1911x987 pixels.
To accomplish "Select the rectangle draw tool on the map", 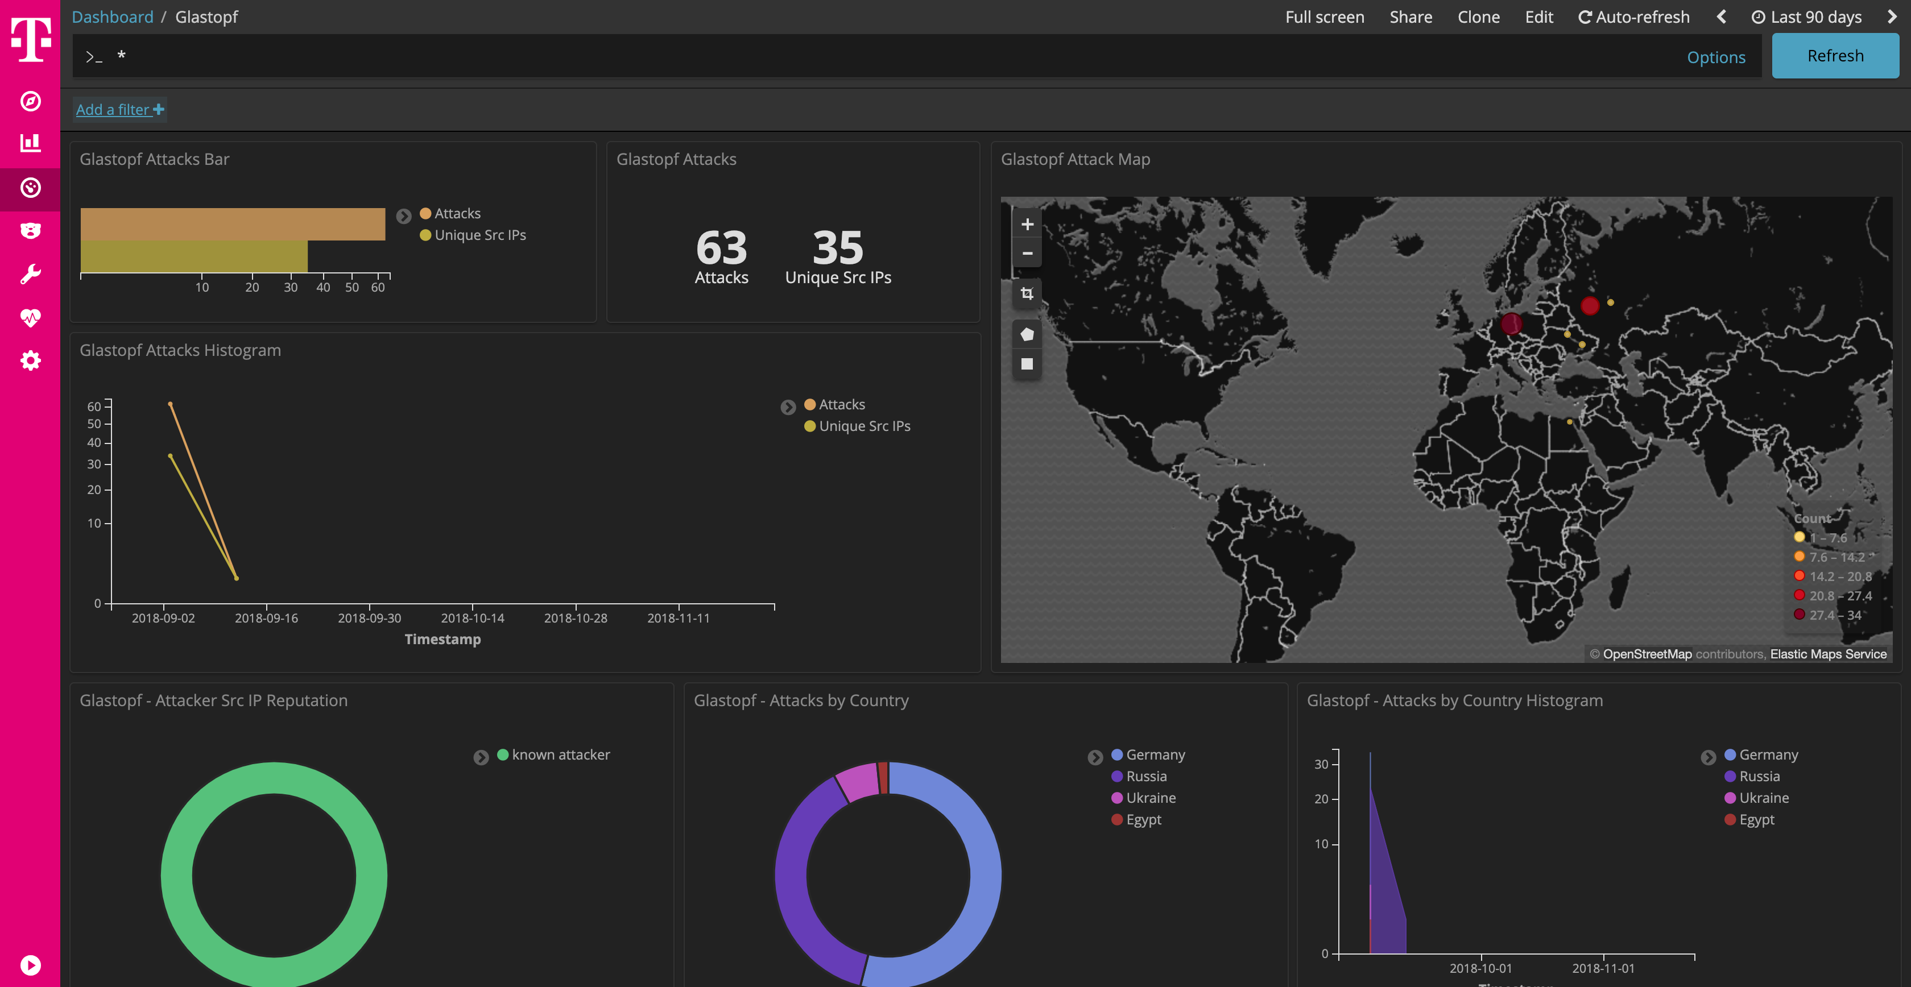I will (x=1027, y=363).
